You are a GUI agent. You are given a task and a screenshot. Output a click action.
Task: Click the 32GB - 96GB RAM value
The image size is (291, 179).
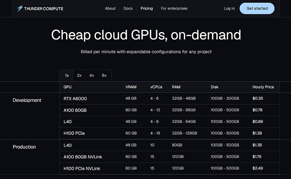point(184,110)
